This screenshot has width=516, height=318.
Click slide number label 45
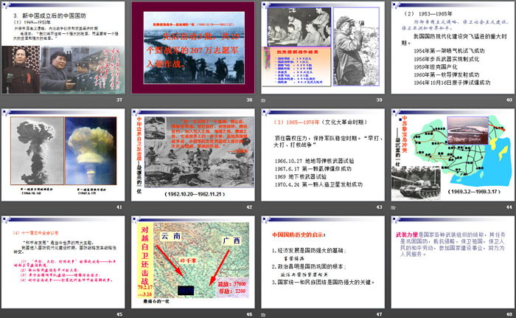[x=119, y=314]
